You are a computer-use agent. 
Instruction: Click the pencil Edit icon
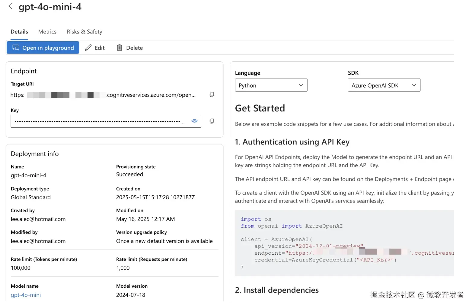88,48
